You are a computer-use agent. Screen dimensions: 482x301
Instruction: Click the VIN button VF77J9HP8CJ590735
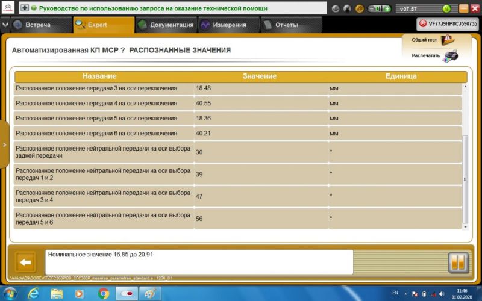tap(448, 23)
